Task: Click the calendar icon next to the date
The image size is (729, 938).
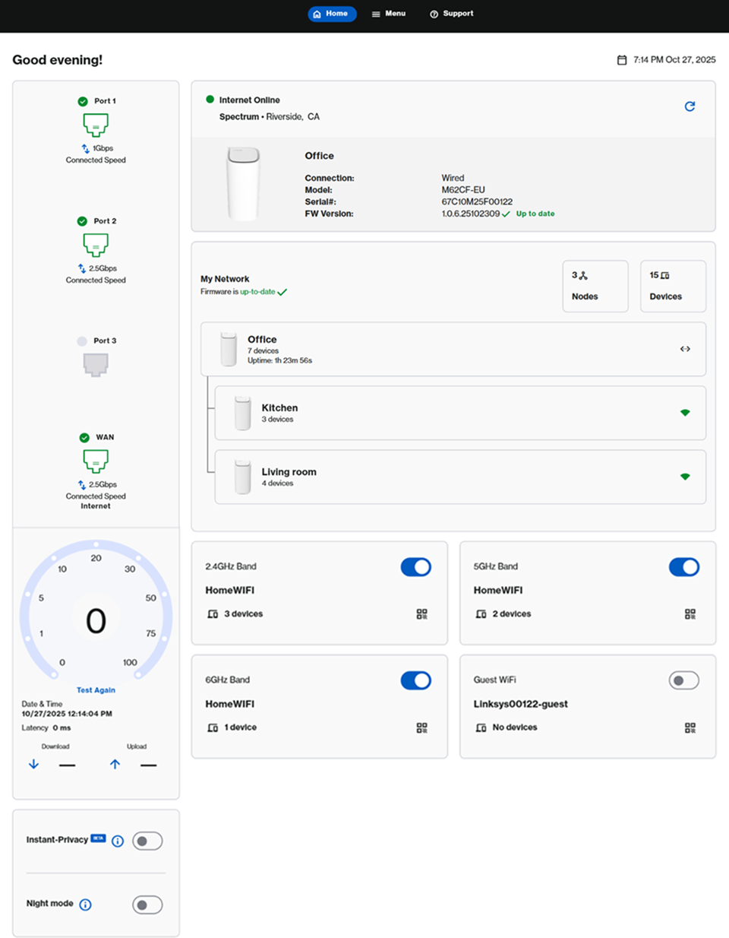Action: (622, 59)
